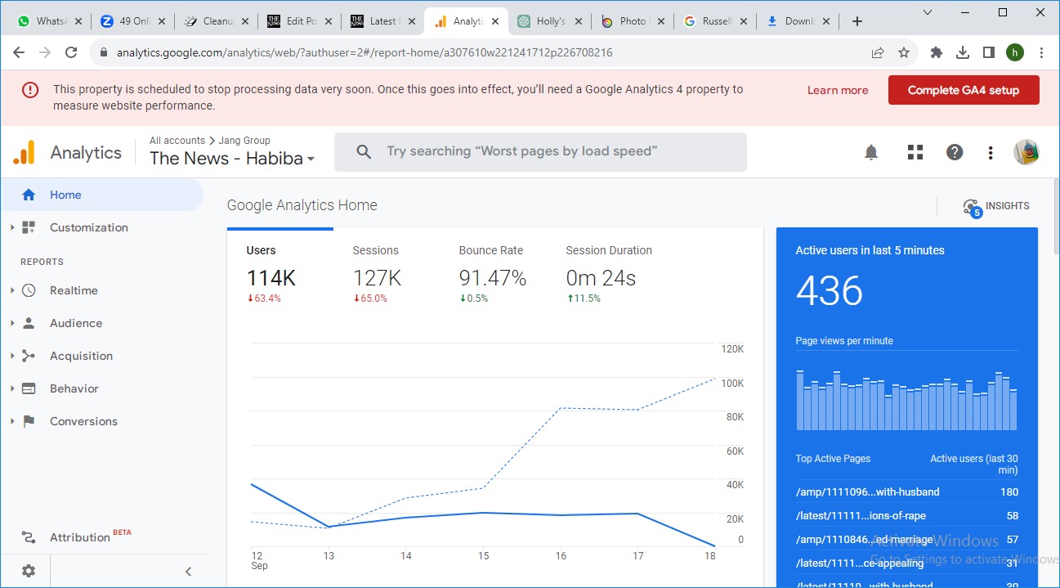Reload the page with refresh icon
The width and height of the screenshot is (1060, 588).
71,52
